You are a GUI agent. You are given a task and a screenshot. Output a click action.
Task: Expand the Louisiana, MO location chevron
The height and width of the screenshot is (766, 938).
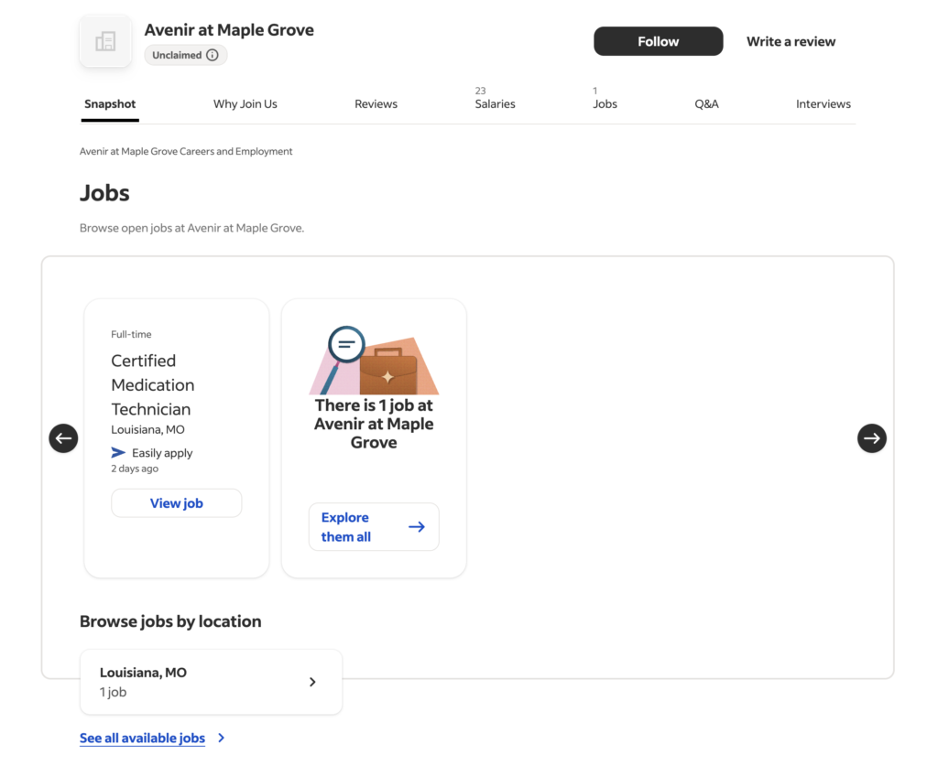pyautogui.click(x=312, y=682)
